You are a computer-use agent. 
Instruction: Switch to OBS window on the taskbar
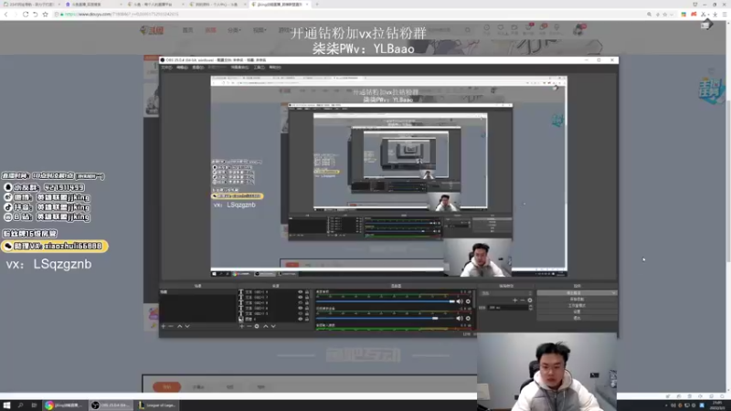point(111,406)
